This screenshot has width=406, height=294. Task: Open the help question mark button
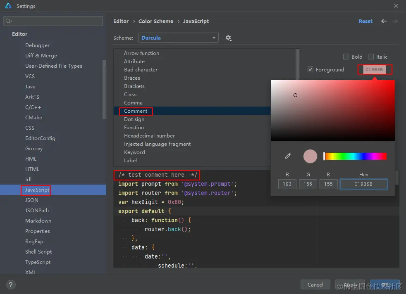pyautogui.click(x=11, y=285)
